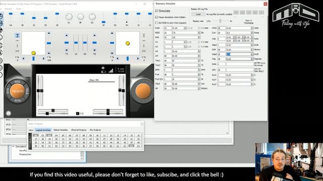
Task: Click the T5 trim up arrow
Action: (x=67, y=35)
